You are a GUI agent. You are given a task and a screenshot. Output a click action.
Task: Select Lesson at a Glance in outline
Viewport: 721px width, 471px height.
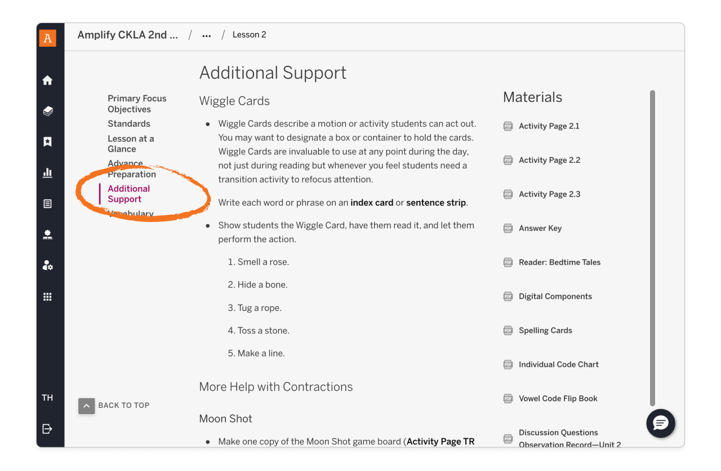(x=131, y=144)
